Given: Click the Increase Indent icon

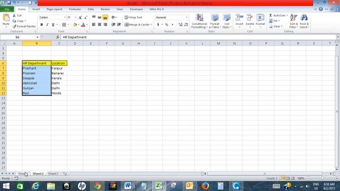Looking at the screenshot, I should (x=119, y=25).
